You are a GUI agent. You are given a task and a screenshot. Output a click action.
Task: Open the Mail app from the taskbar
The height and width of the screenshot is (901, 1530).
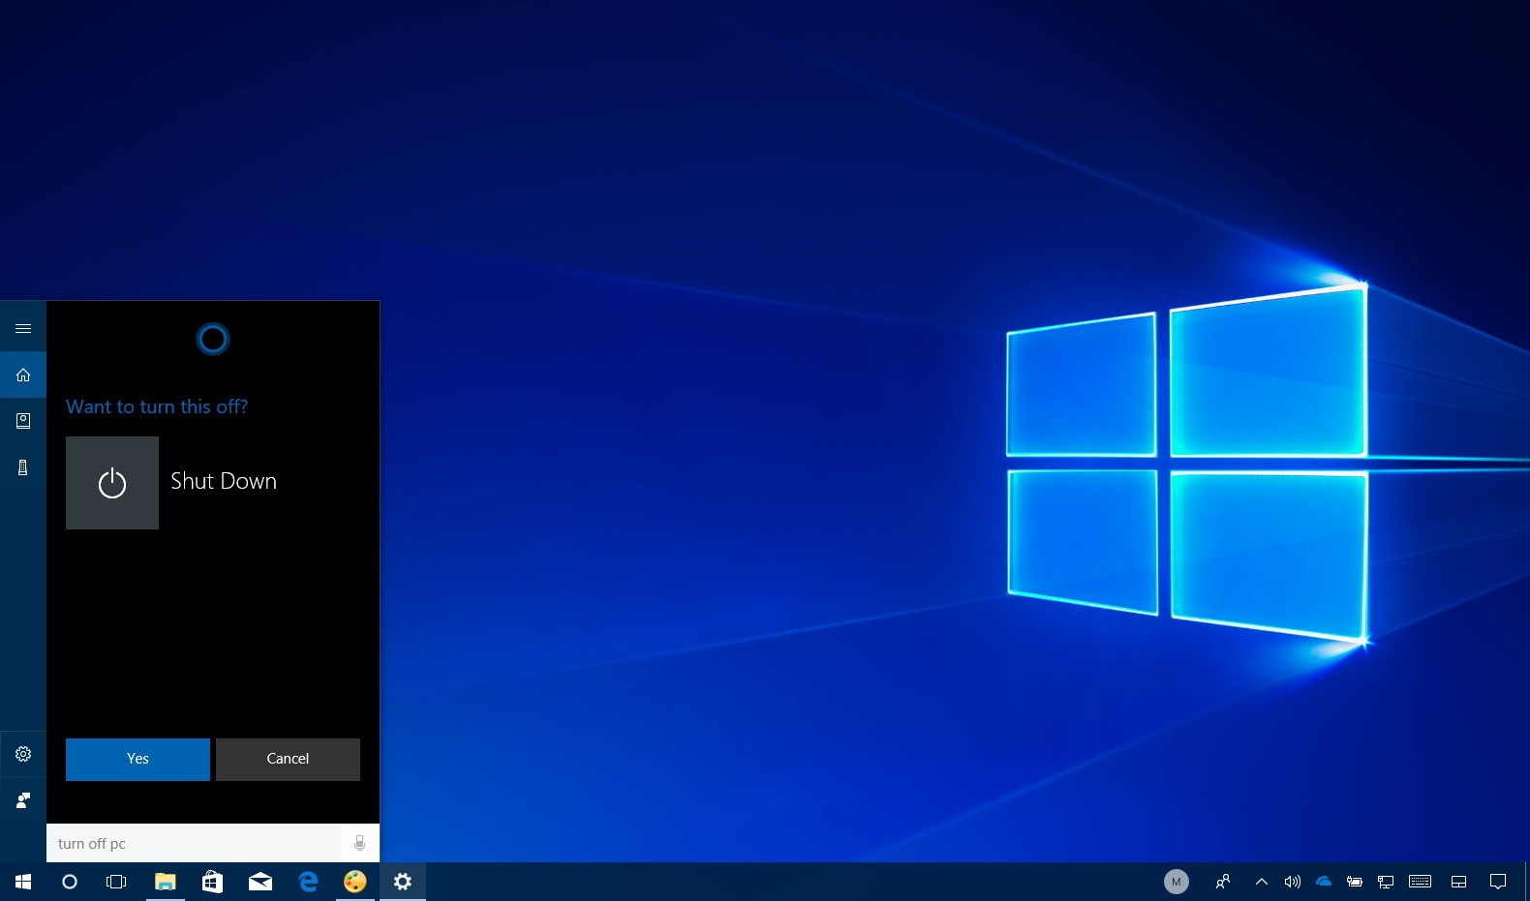click(x=260, y=882)
